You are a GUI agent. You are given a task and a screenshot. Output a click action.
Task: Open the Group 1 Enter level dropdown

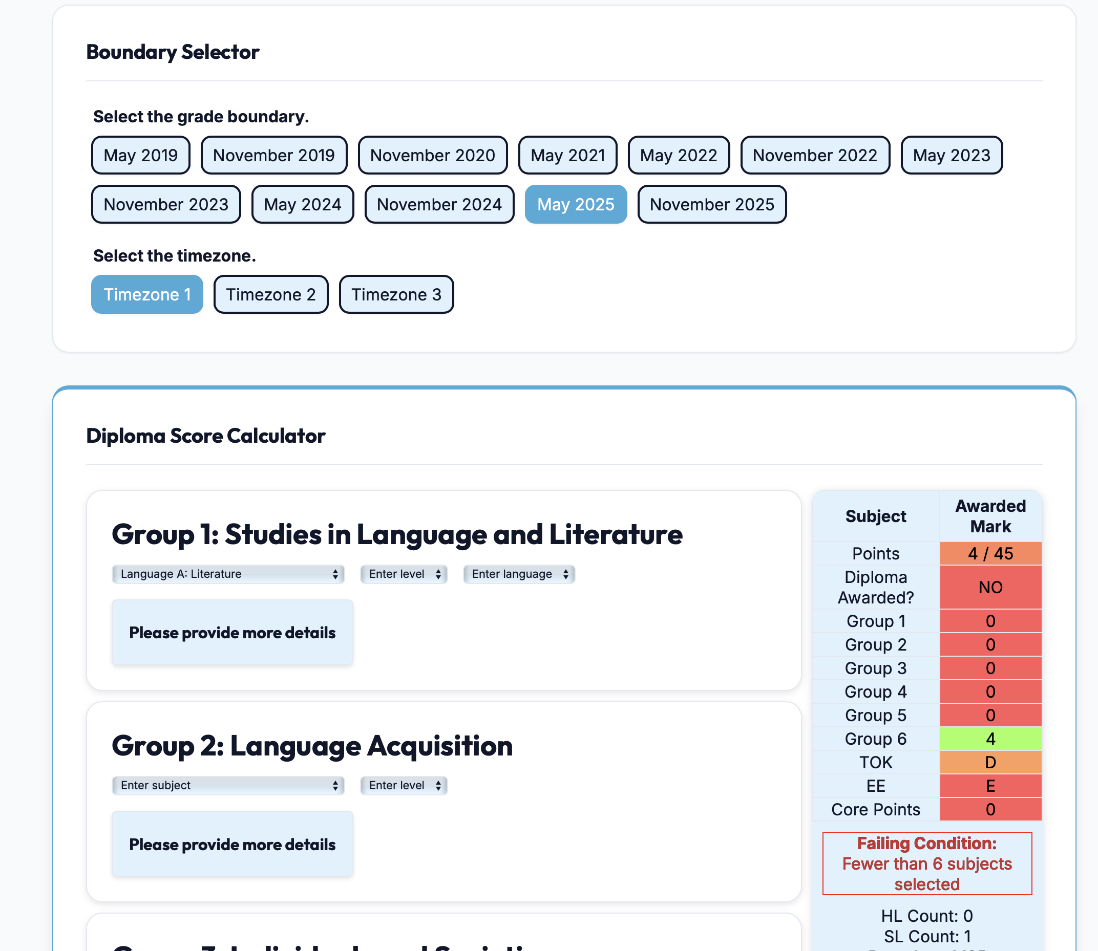[x=403, y=574]
